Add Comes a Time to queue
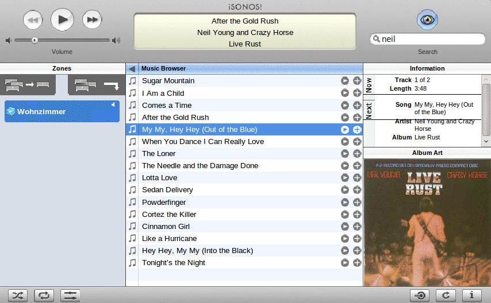The height and width of the screenshot is (303, 491). click(x=357, y=106)
